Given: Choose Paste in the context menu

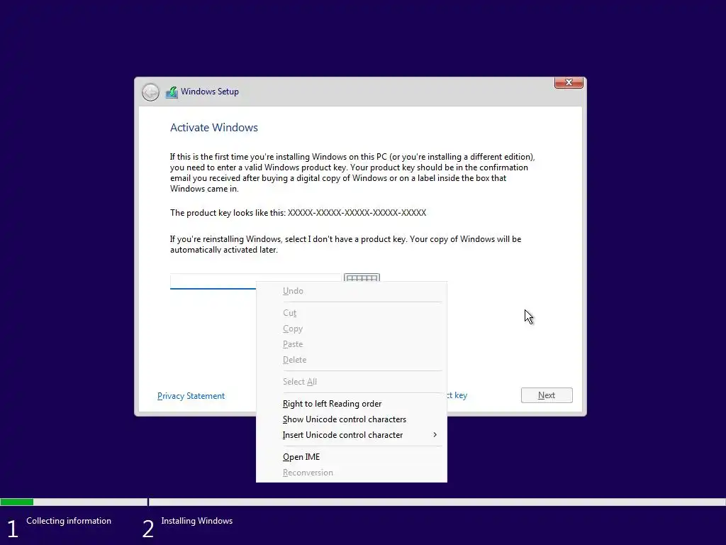Looking at the screenshot, I should click(351, 344).
